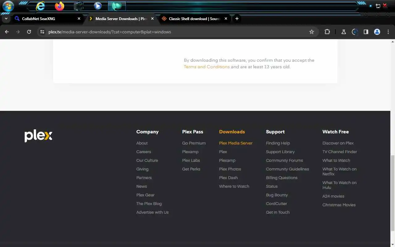The image size is (395, 247).
Task: Check the Status page link
Action: (272, 186)
